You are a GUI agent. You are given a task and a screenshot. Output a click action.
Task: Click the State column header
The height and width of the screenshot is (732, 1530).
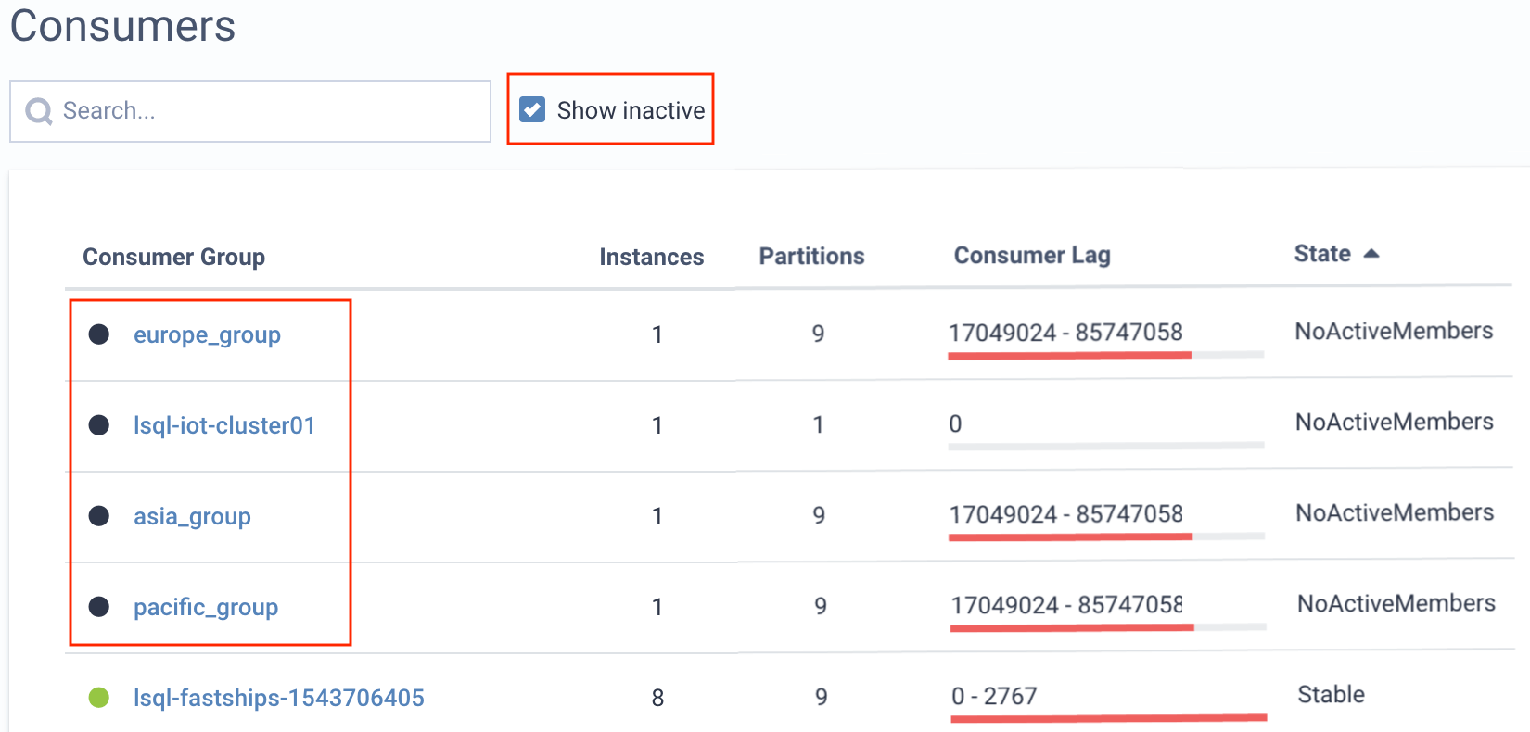click(x=1322, y=254)
